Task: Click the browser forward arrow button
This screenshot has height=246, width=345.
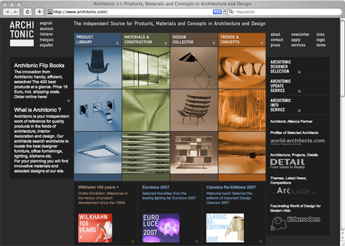Action: tap(16, 11)
